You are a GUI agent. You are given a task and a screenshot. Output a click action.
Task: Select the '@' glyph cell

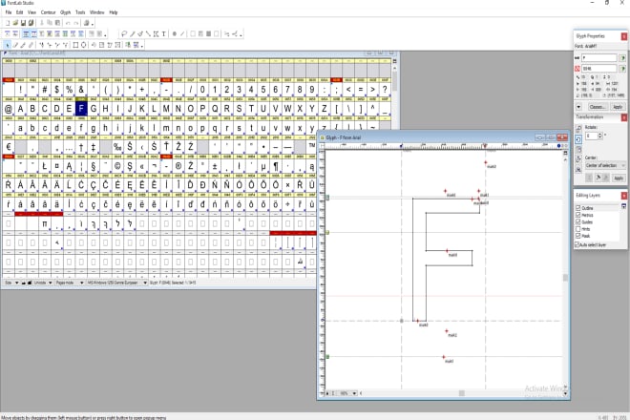(8, 109)
